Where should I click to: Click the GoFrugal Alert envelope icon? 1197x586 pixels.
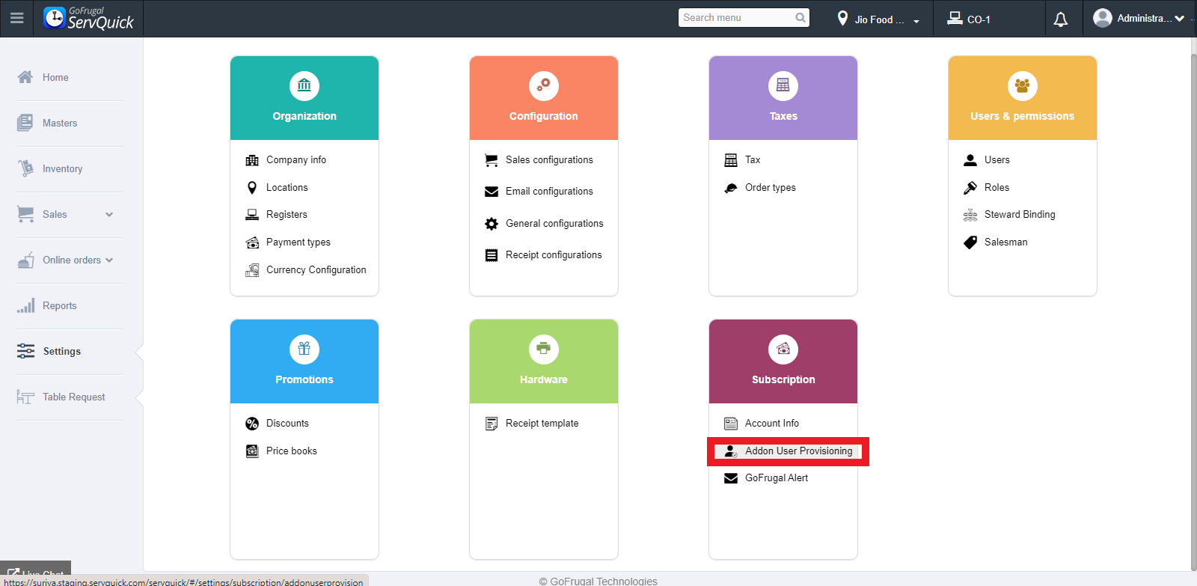731,478
